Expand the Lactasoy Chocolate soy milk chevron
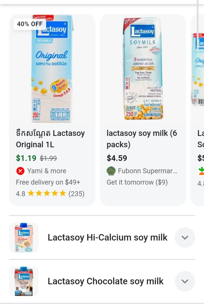Image resolution: width=204 pixels, height=304 pixels. tap(185, 281)
